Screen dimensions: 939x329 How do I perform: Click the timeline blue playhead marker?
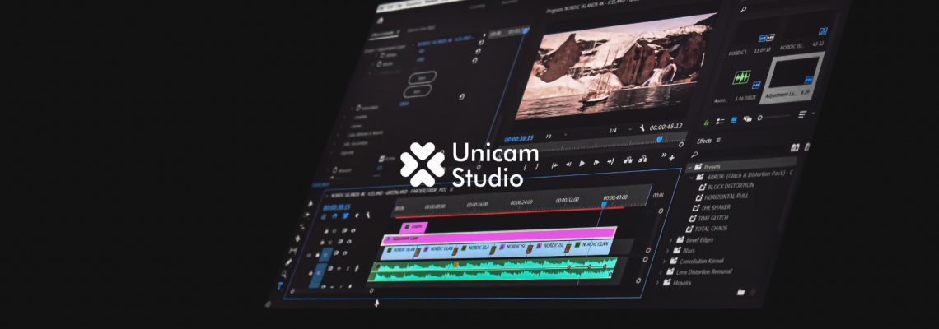coord(604,205)
